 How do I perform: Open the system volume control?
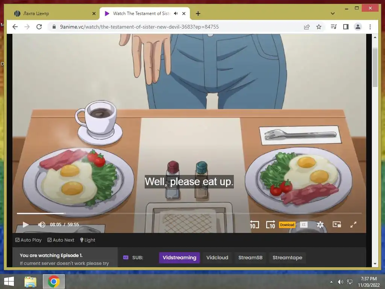coord(340,282)
